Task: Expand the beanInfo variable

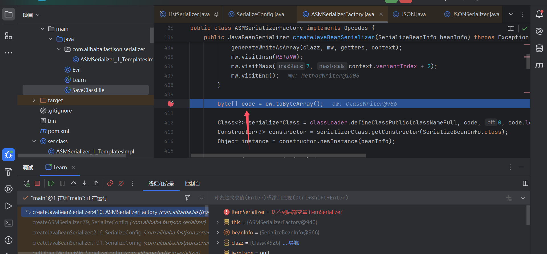Action: (x=218, y=232)
